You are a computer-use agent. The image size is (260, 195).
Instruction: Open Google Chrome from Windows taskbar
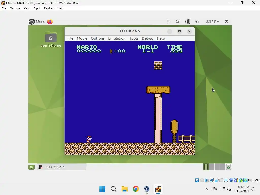tap(136, 189)
